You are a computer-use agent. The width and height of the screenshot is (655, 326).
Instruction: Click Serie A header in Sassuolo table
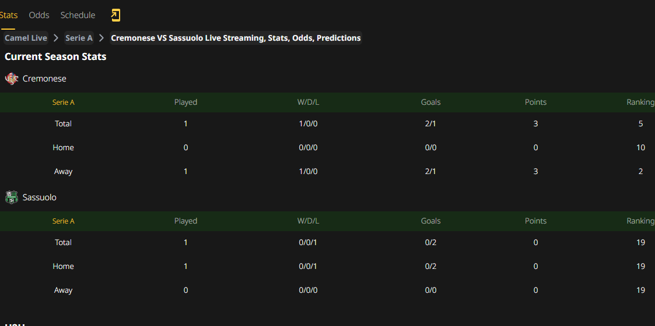click(x=63, y=221)
